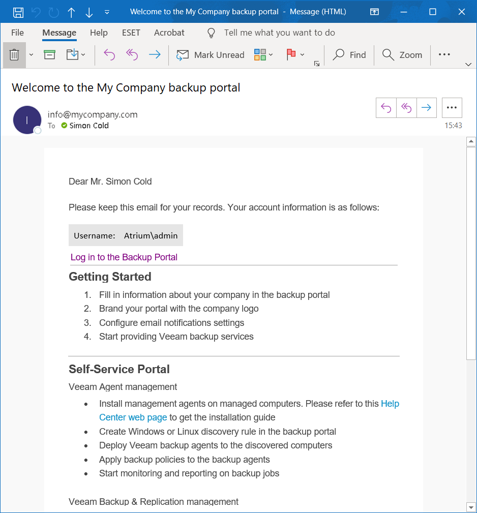The width and height of the screenshot is (477, 513).
Task: Click the Ribbon Display Options icon
Action: point(374,12)
